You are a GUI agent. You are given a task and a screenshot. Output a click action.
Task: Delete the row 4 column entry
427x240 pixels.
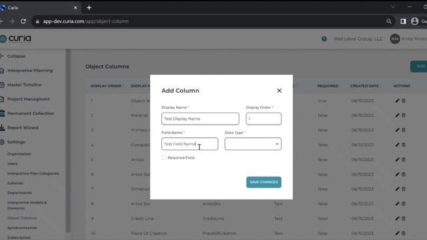point(404,145)
